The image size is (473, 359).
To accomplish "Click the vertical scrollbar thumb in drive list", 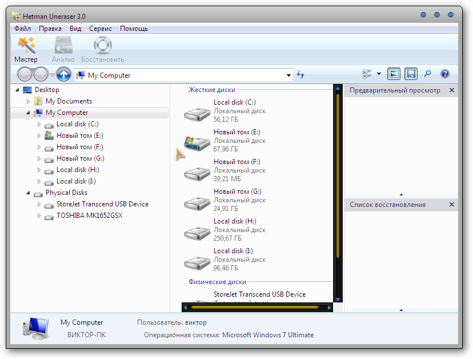I will (338, 175).
